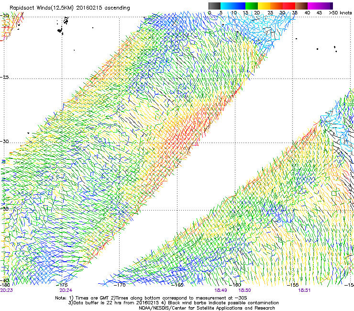
Task: Click the '-170' longitude axis label
Action: [120, 285]
